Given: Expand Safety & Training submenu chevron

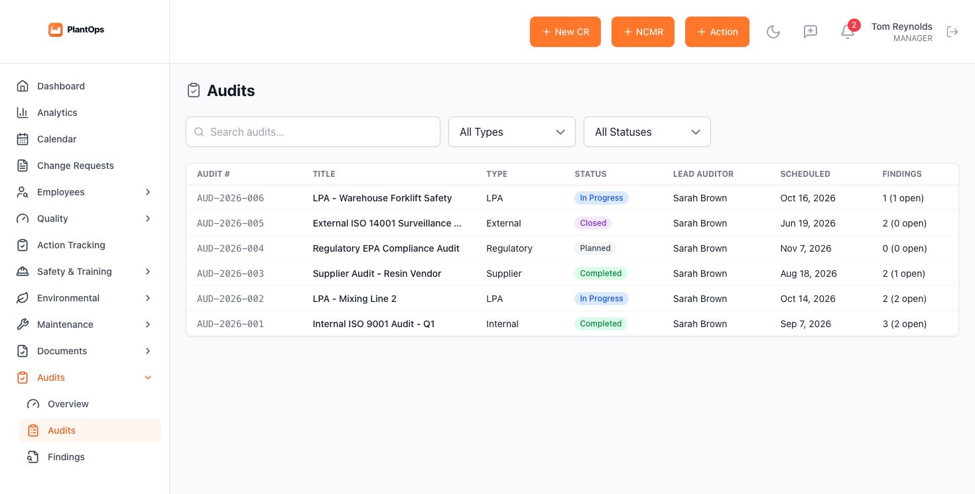Looking at the screenshot, I should pyautogui.click(x=148, y=272).
